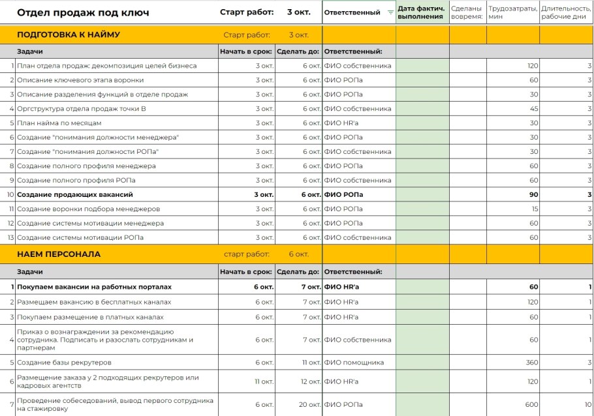This screenshot has height=416, width=594.
Task: Click actual-date cell for 'Описание ключевого этапа воронки'
Action: pyautogui.click(x=422, y=80)
